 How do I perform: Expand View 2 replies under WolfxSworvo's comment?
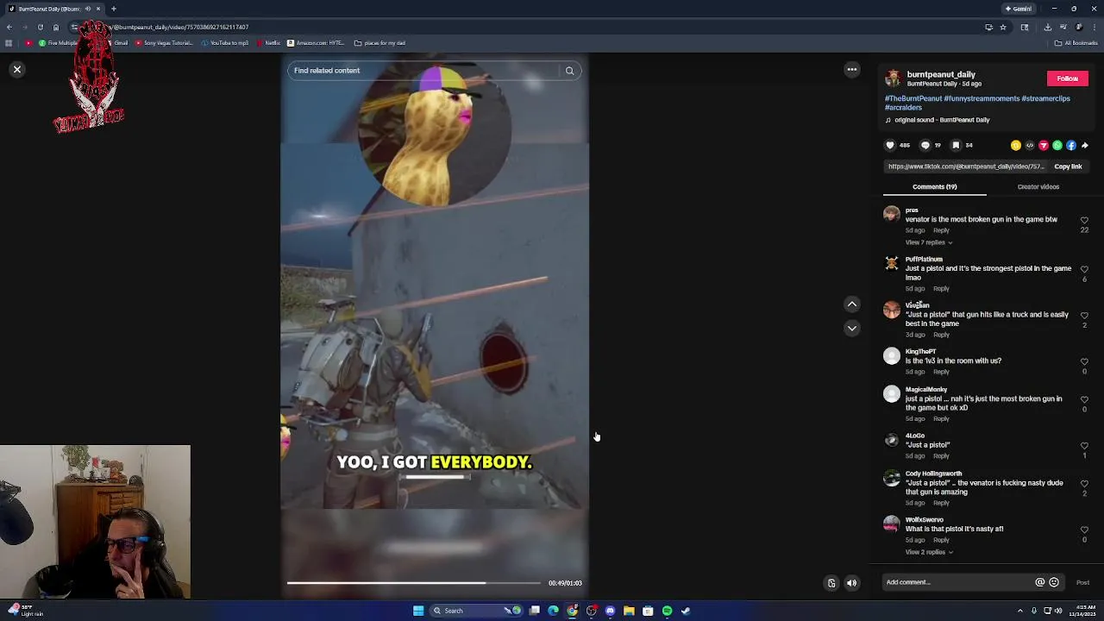[x=928, y=552]
